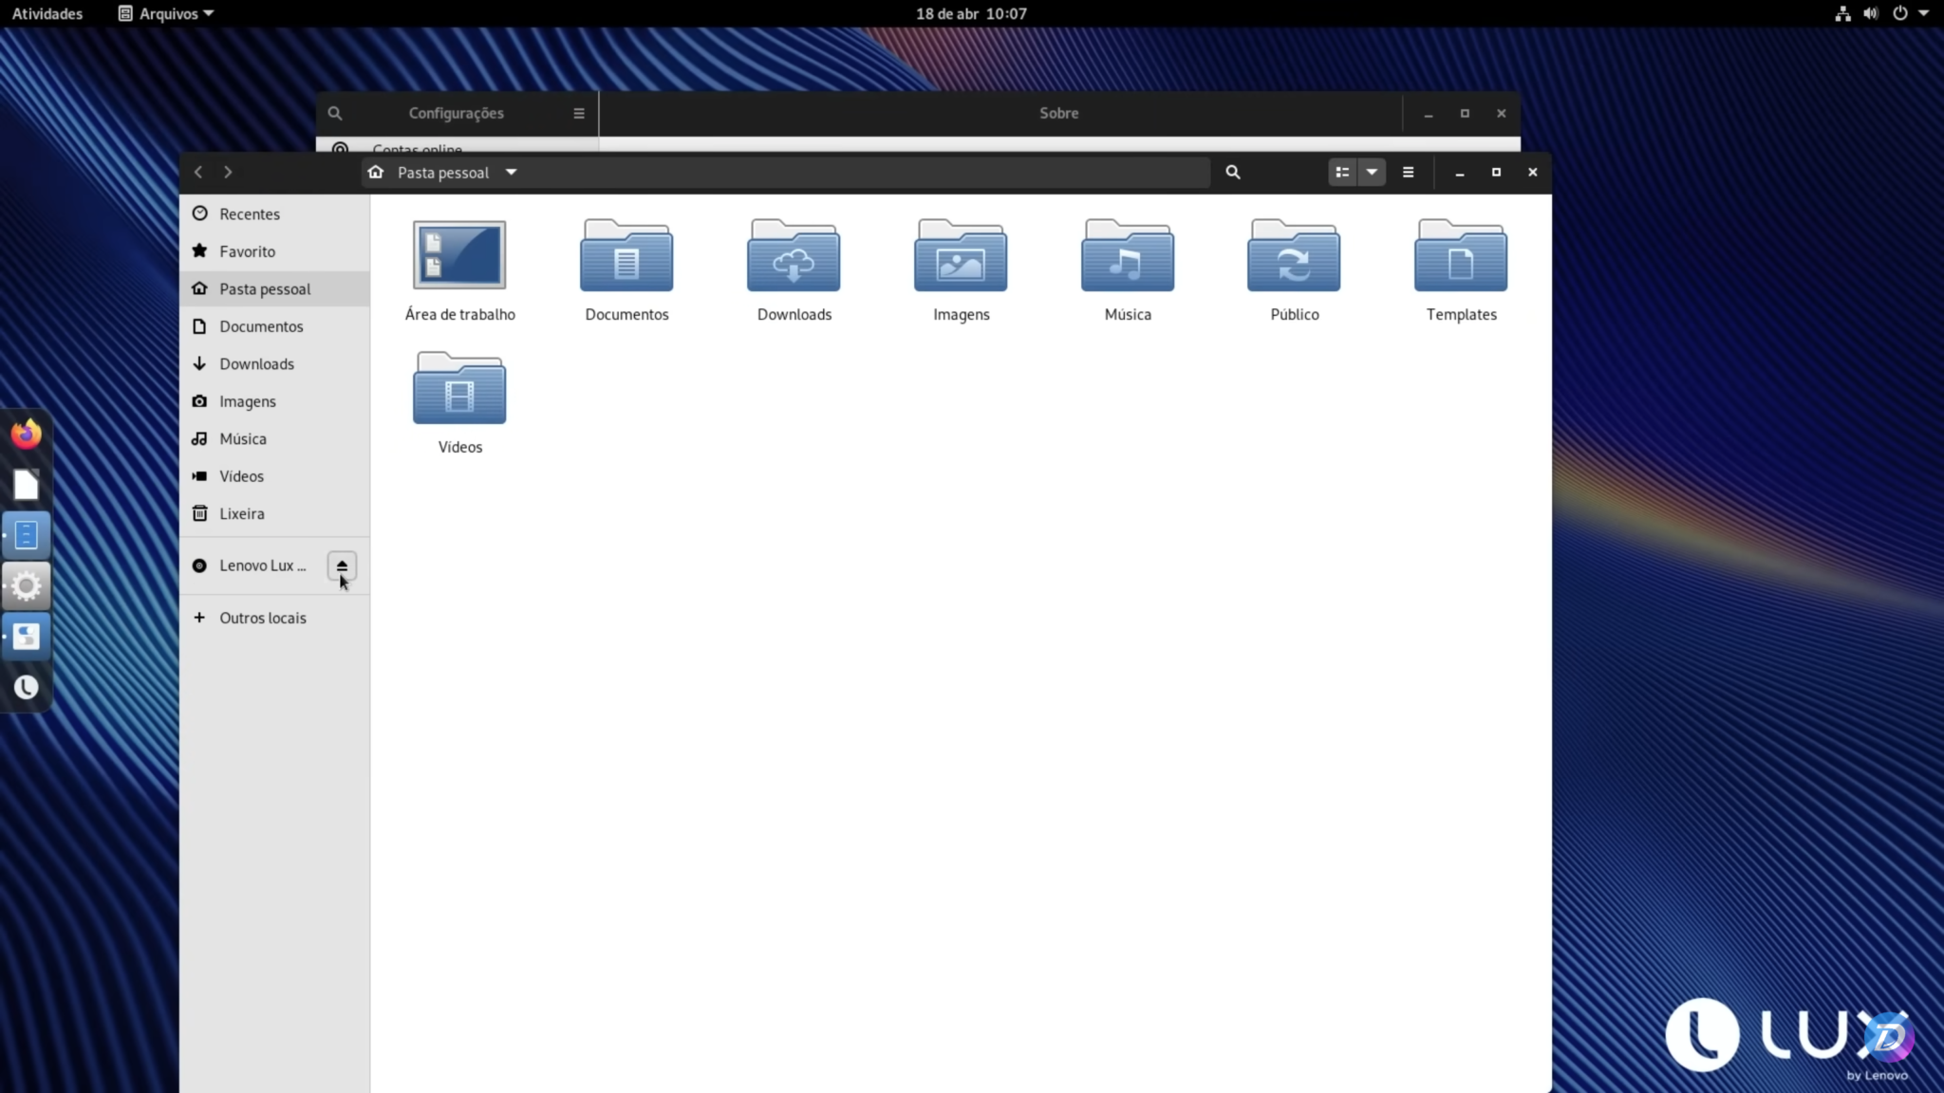The height and width of the screenshot is (1093, 1944).
Task: Expand Pasta pessoal path dropdown
Action: (511, 172)
